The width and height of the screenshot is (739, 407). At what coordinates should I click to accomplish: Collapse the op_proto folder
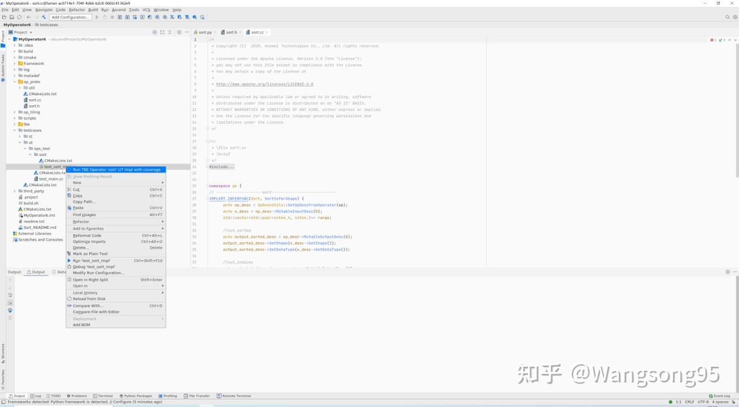[15, 82]
